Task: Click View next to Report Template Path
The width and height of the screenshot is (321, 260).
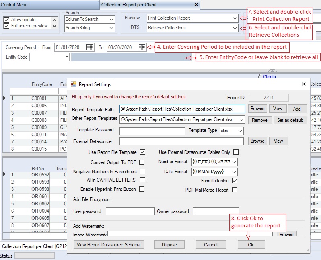Action: click(x=278, y=109)
